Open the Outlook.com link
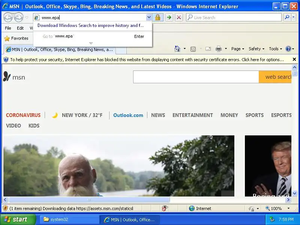Image resolution: width=300 pixels, height=225 pixels. 128,115
